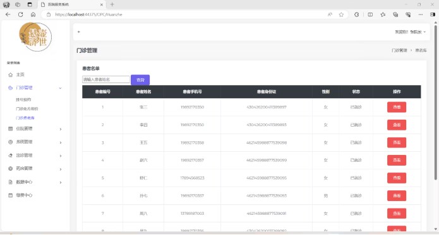
Task: Open user dropdown at top right
Action: click(411, 32)
